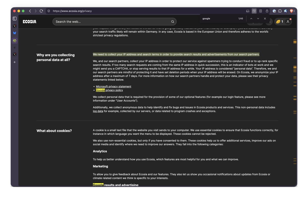Click the Why are you collecting heading
This screenshot has height=201, width=308.
point(56,57)
